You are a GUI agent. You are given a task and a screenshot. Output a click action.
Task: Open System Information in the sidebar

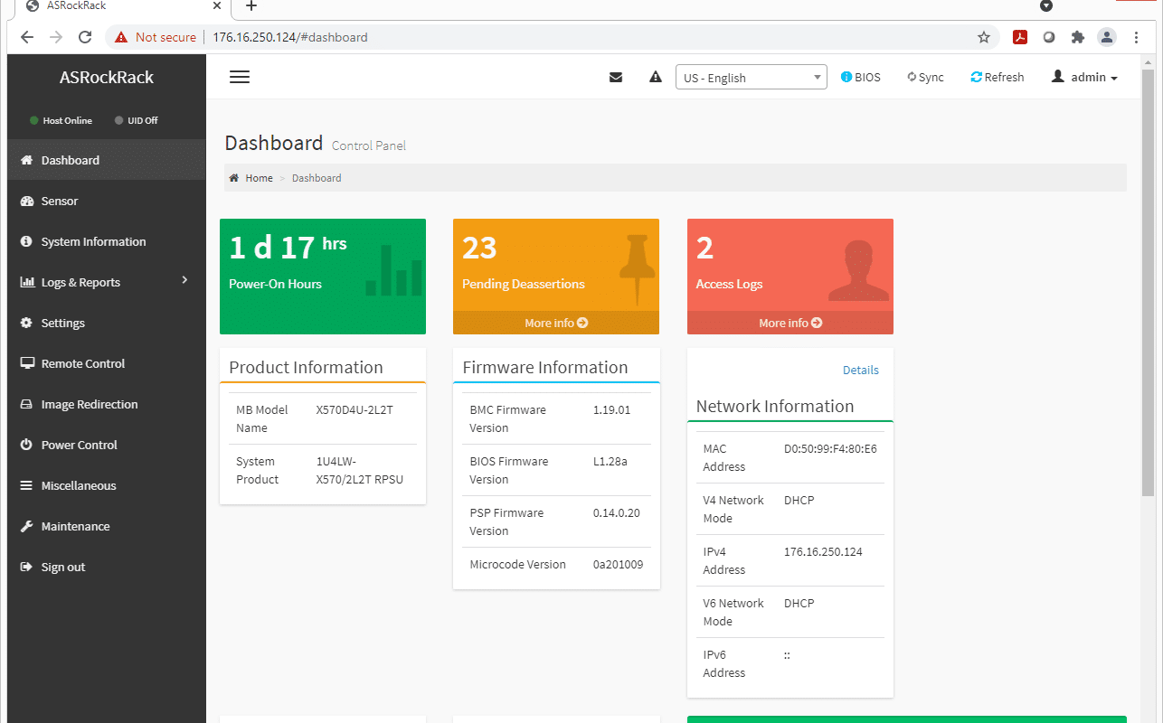pyautogui.click(x=107, y=241)
